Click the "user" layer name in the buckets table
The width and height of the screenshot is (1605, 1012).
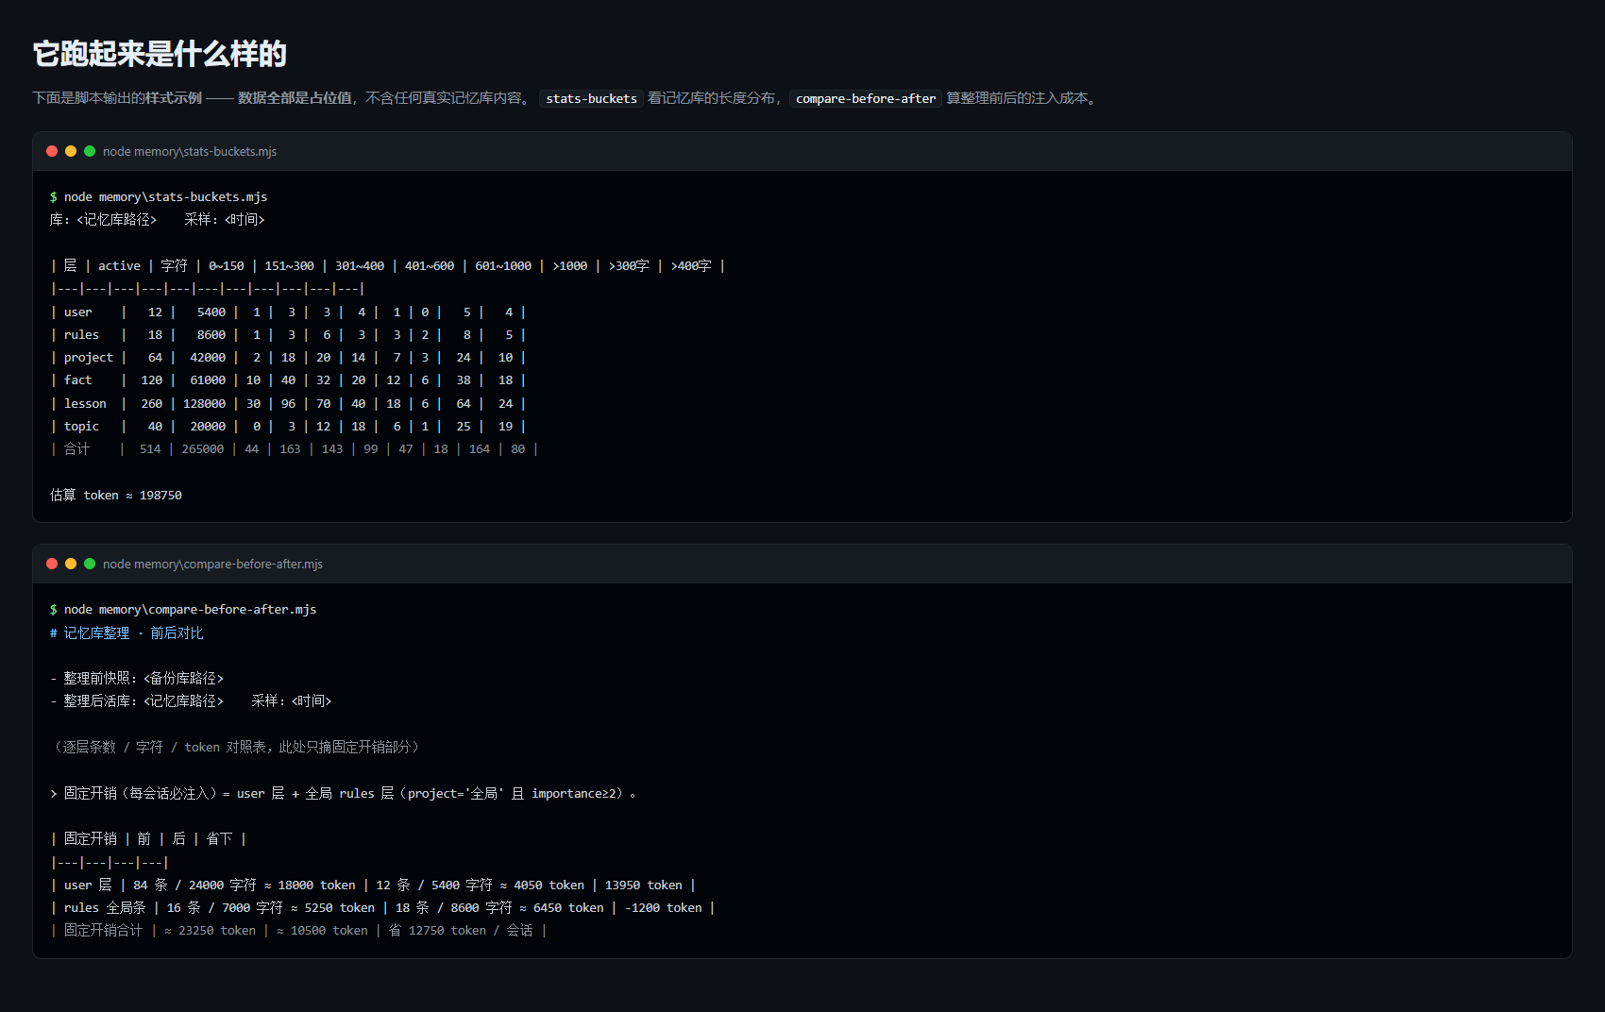click(x=78, y=312)
